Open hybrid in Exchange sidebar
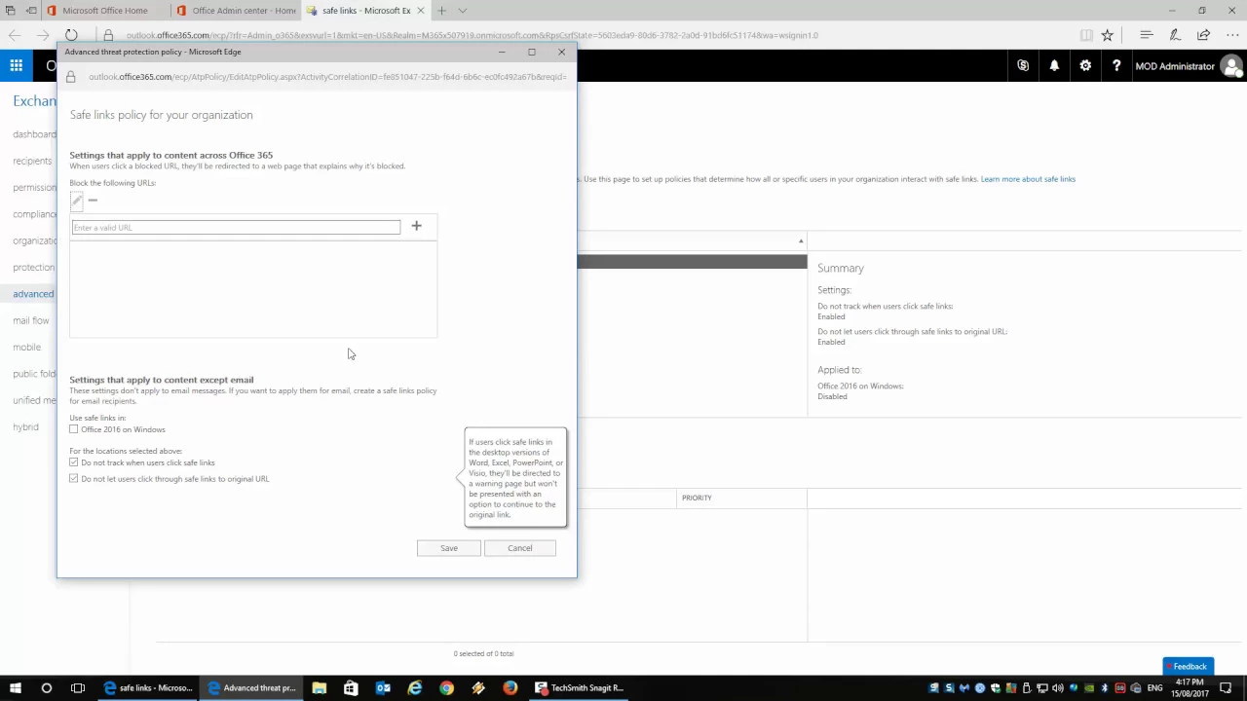This screenshot has height=701, width=1247. [25, 426]
